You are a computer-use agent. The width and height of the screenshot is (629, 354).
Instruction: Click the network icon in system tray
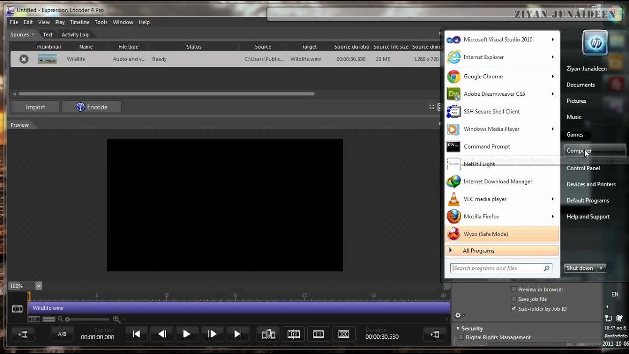tap(609, 318)
